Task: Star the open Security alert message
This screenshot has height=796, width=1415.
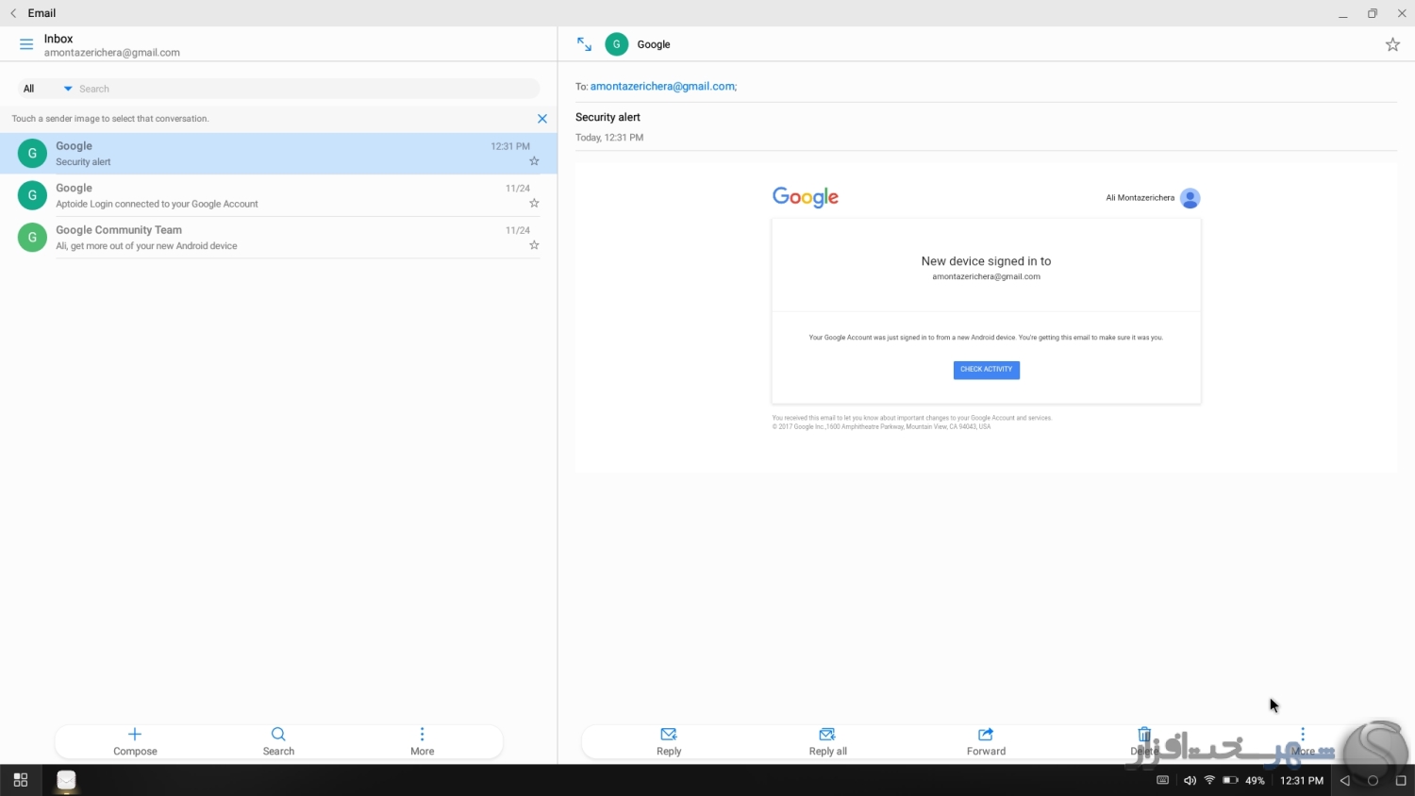Action: (x=1392, y=44)
